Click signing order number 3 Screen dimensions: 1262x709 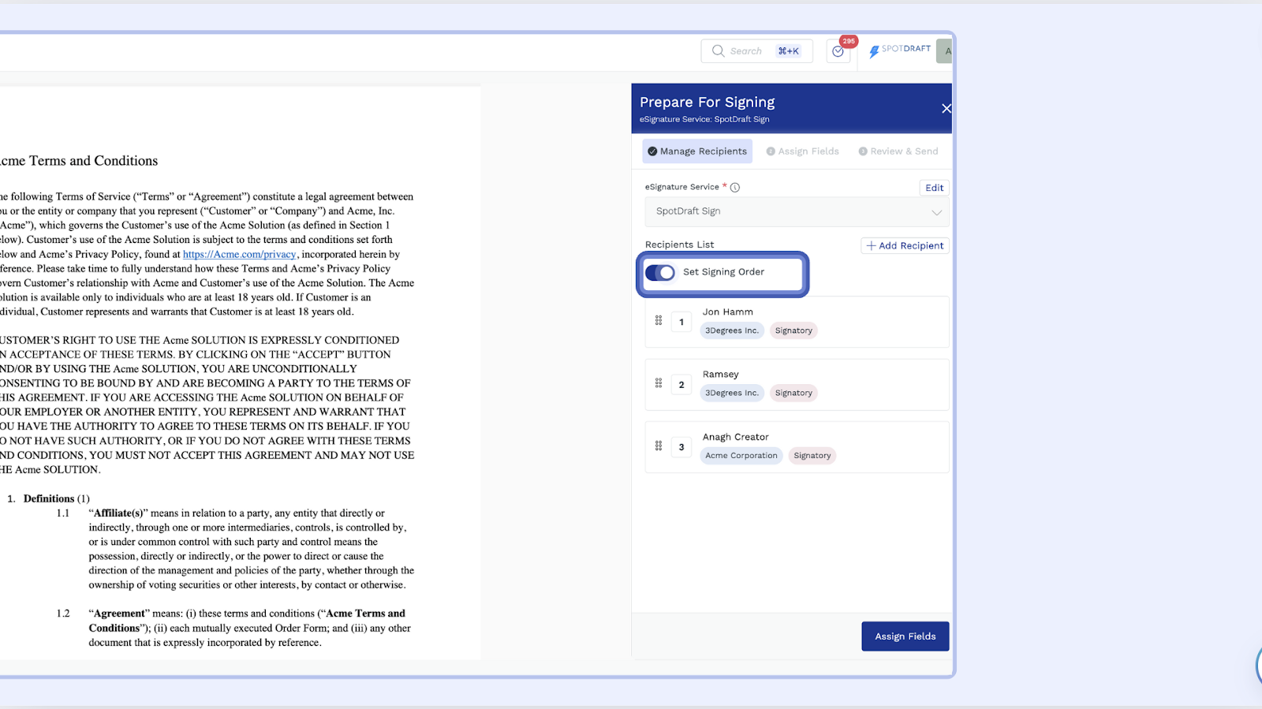(681, 446)
